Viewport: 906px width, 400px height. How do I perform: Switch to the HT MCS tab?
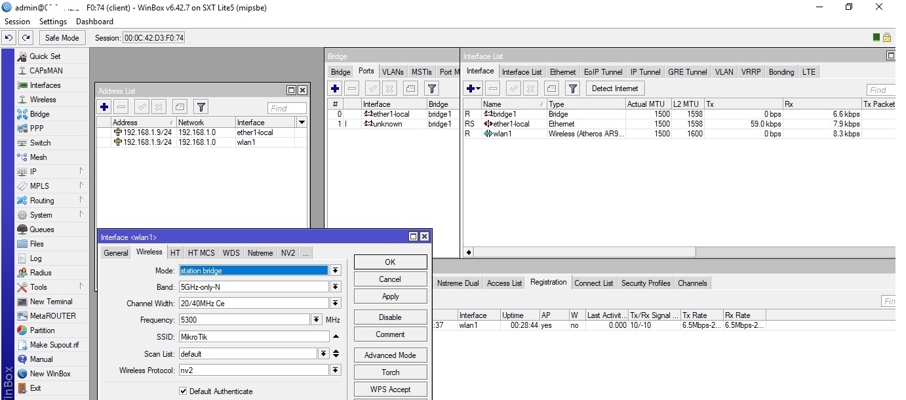click(201, 253)
